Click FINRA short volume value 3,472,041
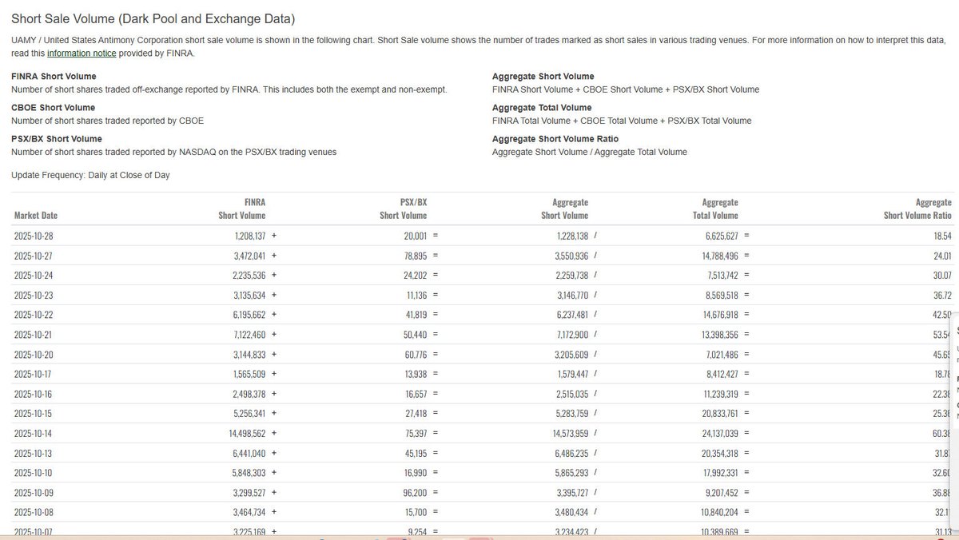The image size is (959, 540). click(x=250, y=256)
